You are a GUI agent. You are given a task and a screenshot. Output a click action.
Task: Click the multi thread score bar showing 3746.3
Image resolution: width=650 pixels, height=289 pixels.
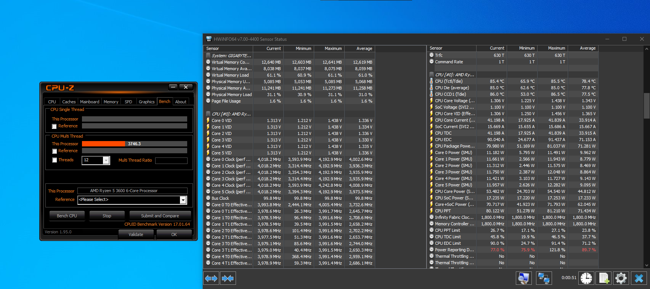(135, 144)
